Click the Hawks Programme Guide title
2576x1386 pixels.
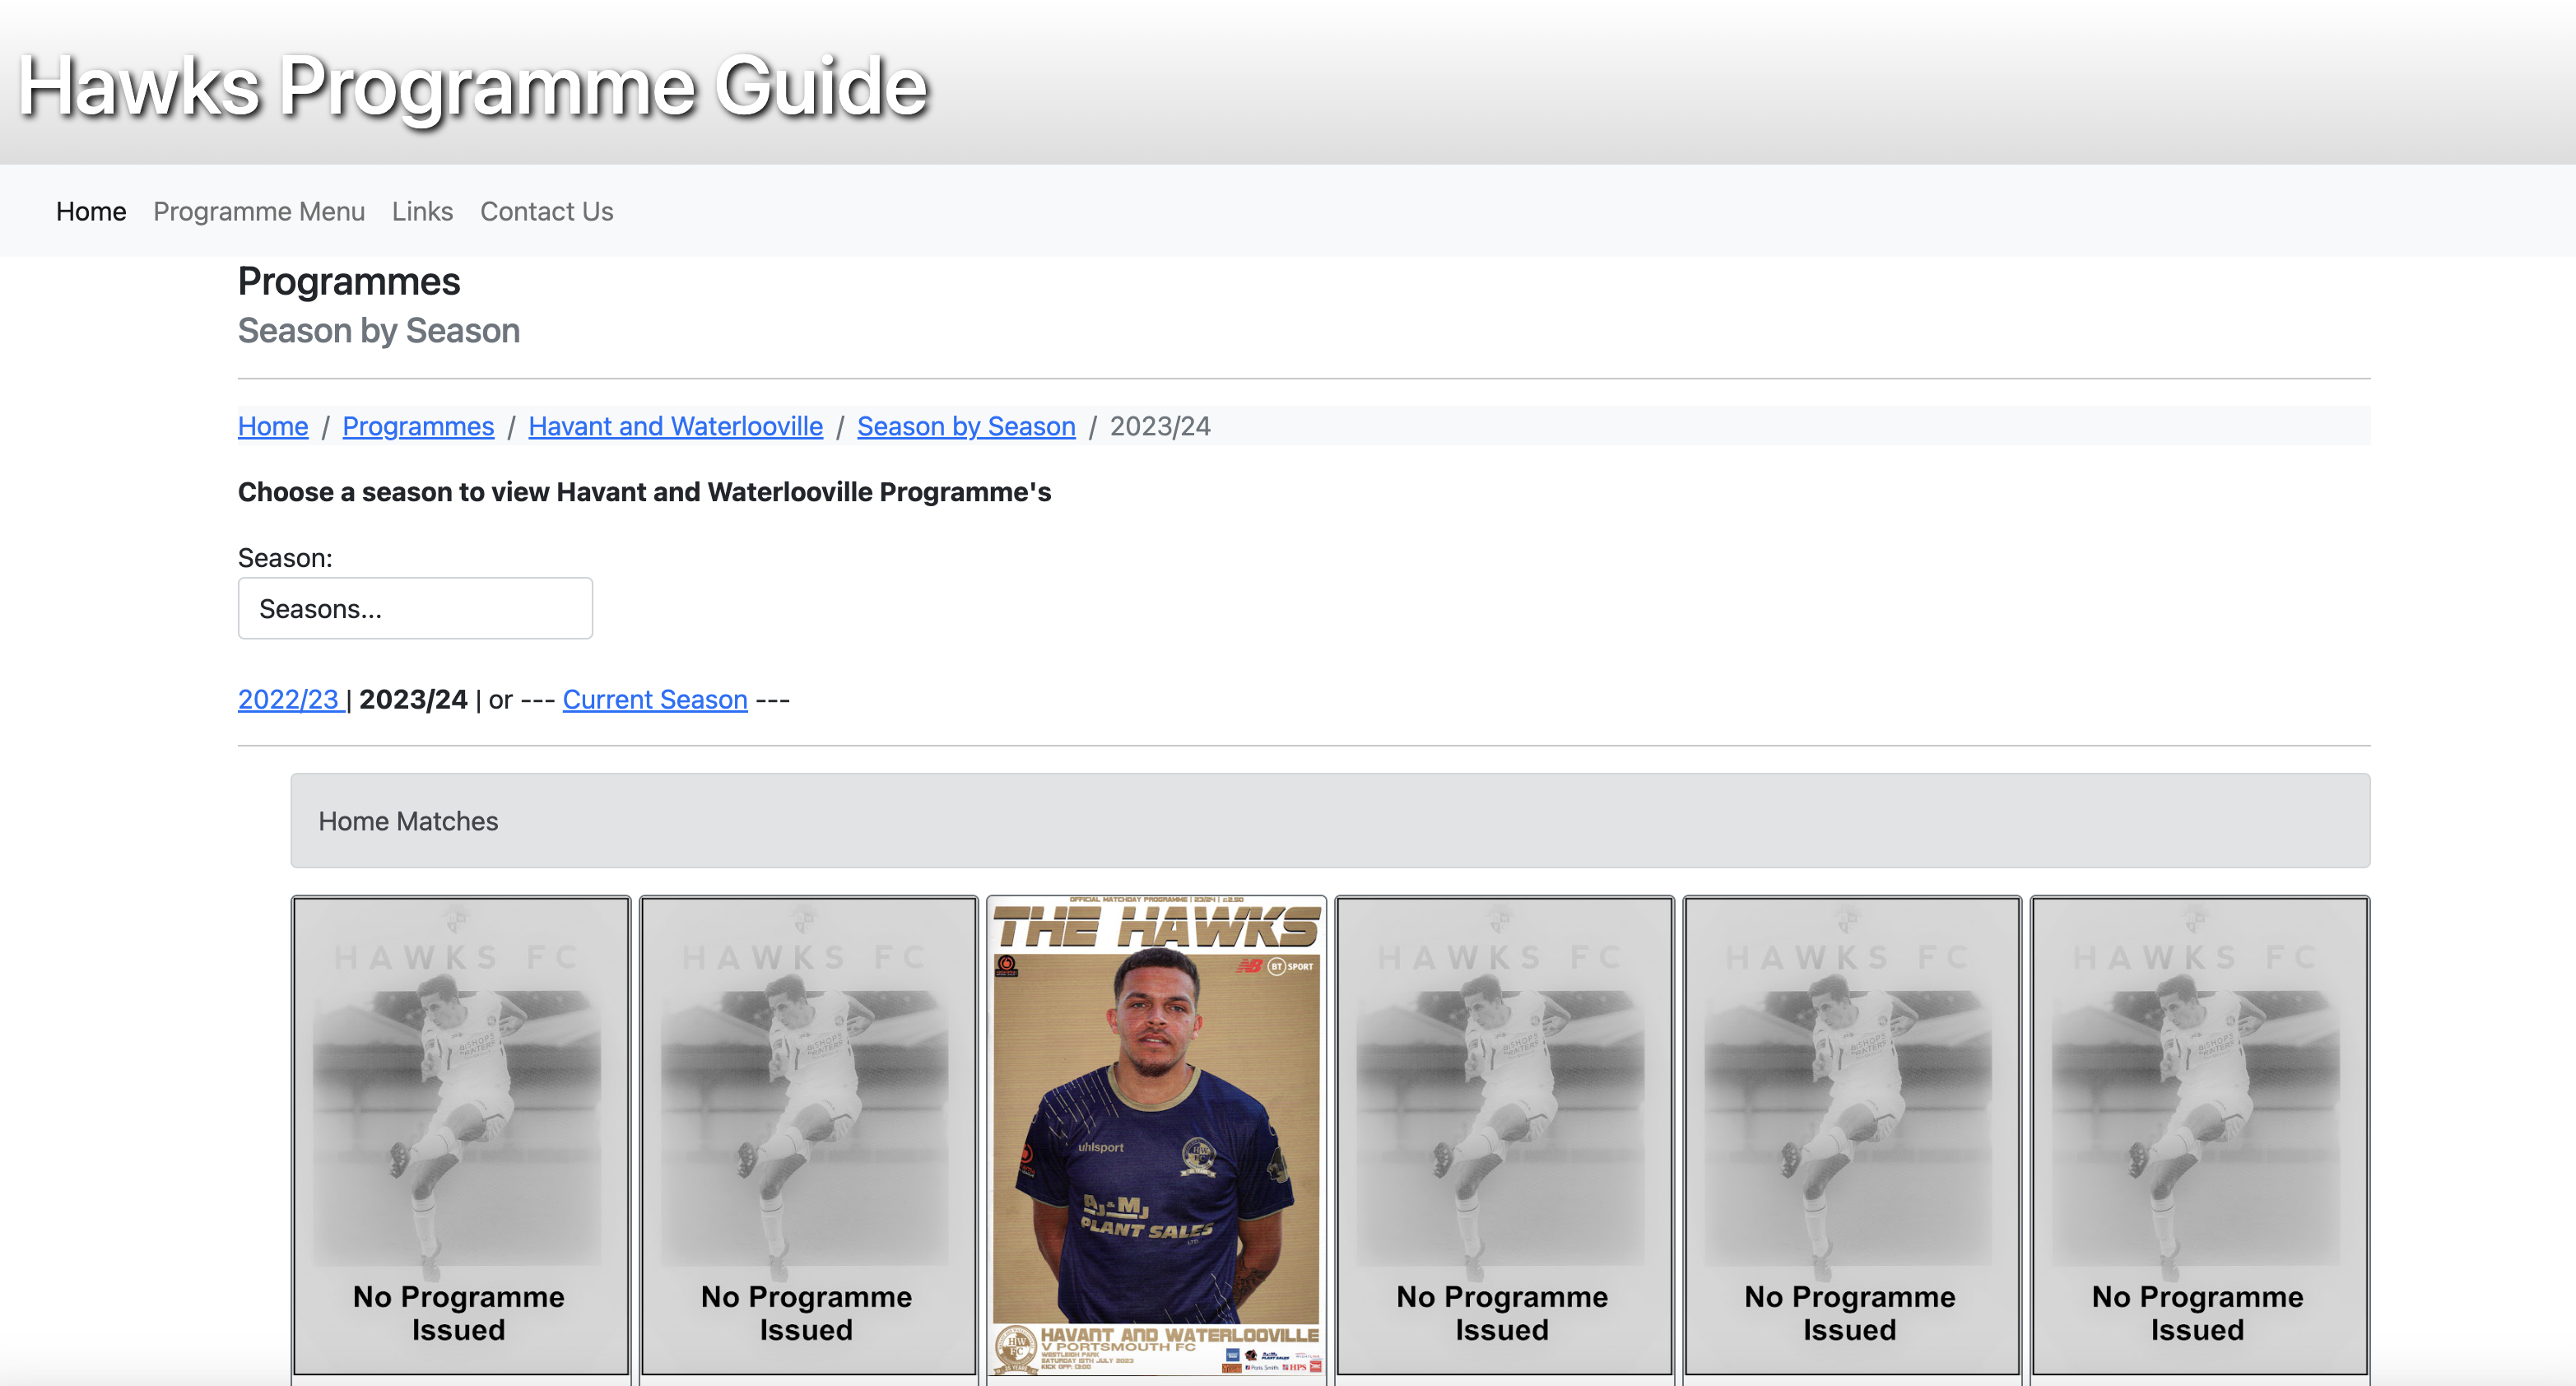tap(473, 88)
